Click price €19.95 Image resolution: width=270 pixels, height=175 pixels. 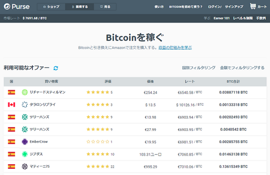click(150, 142)
